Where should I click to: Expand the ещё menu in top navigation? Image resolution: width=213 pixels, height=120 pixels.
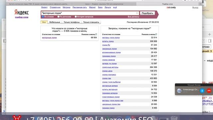click(x=115, y=7)
